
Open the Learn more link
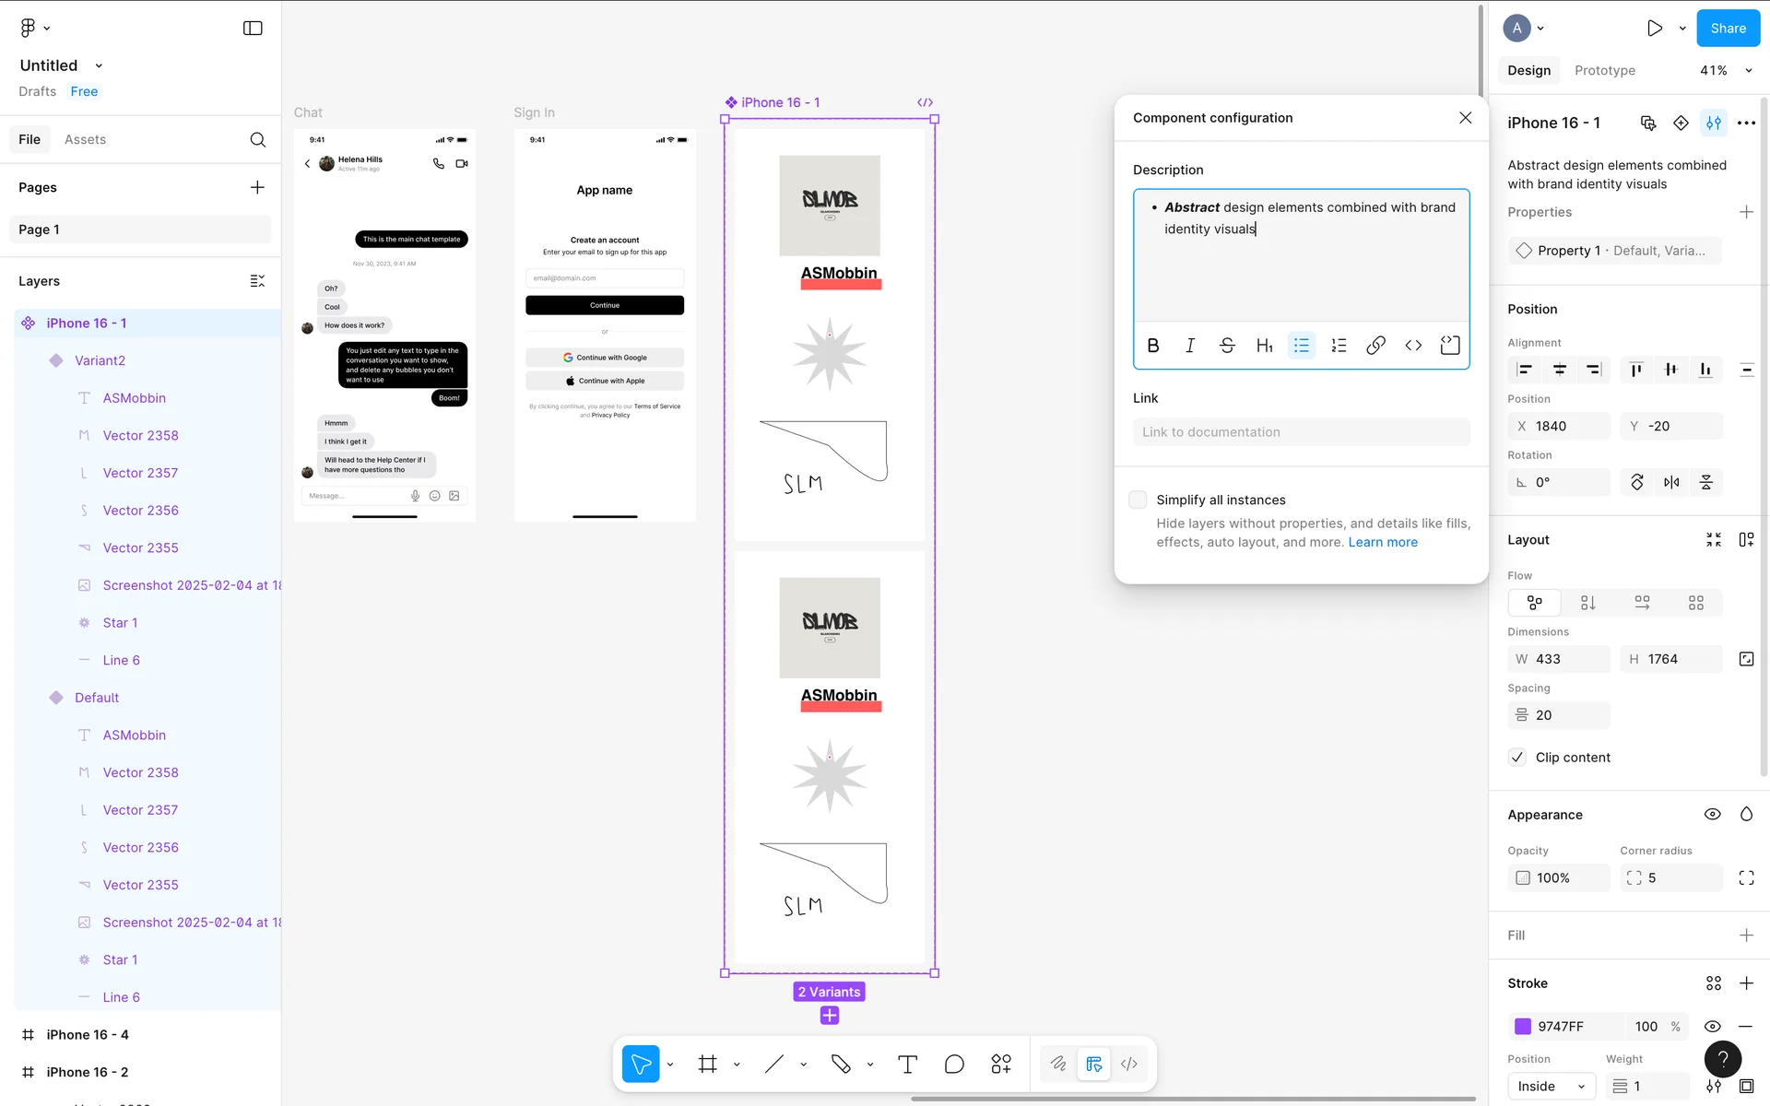[1383, 542]
